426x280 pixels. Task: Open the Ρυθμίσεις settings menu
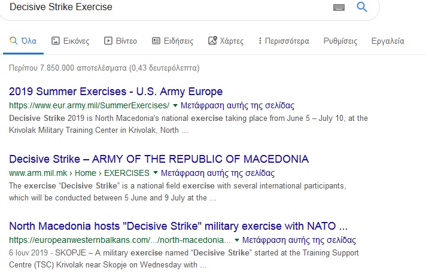(x=340, y=41)
